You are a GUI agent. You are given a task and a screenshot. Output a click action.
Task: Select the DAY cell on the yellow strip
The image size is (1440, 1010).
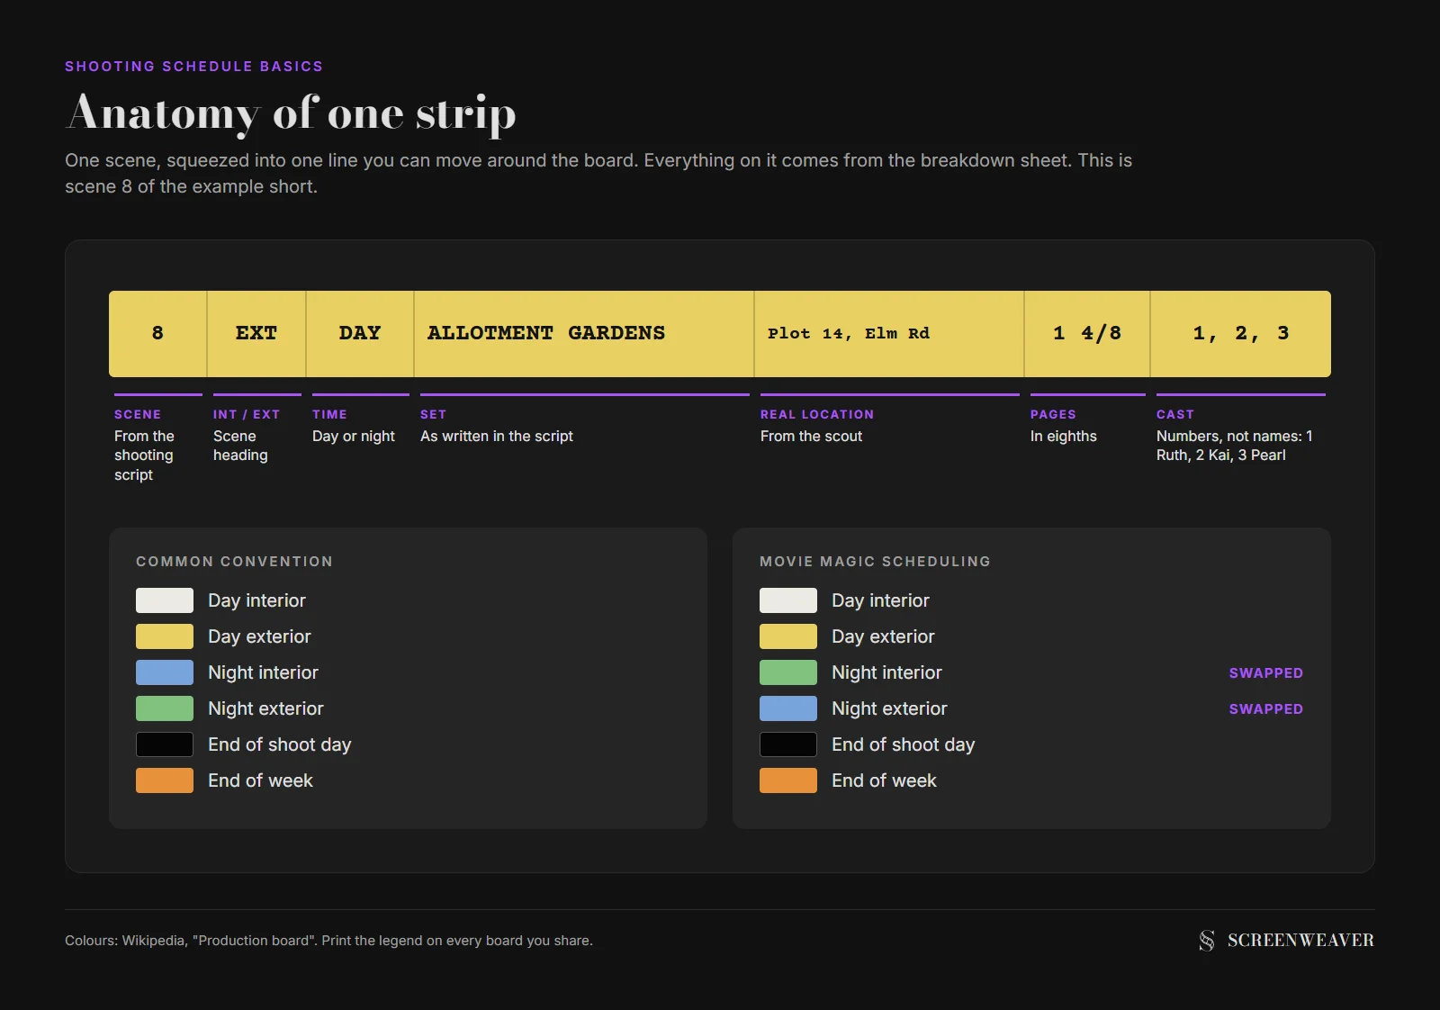360,334
